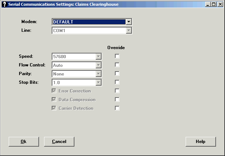The image size is (225, 156).
Task: Toggle override for Error Correction
Action: [117, 91]
